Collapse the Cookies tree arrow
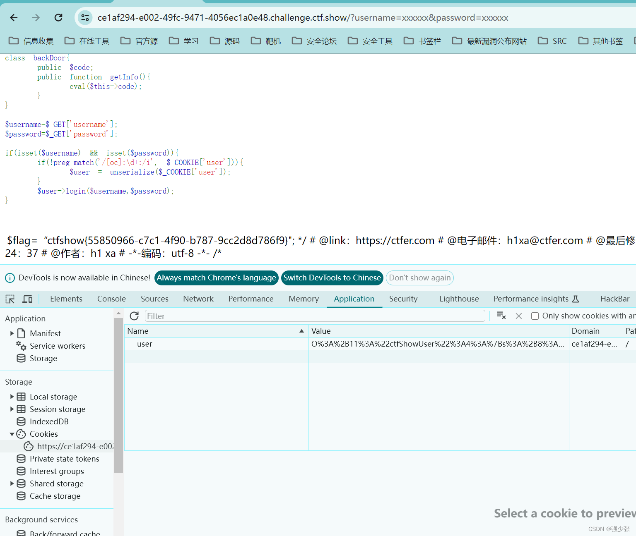This screenshot has height=536, width=636. (x=12, y=434)
